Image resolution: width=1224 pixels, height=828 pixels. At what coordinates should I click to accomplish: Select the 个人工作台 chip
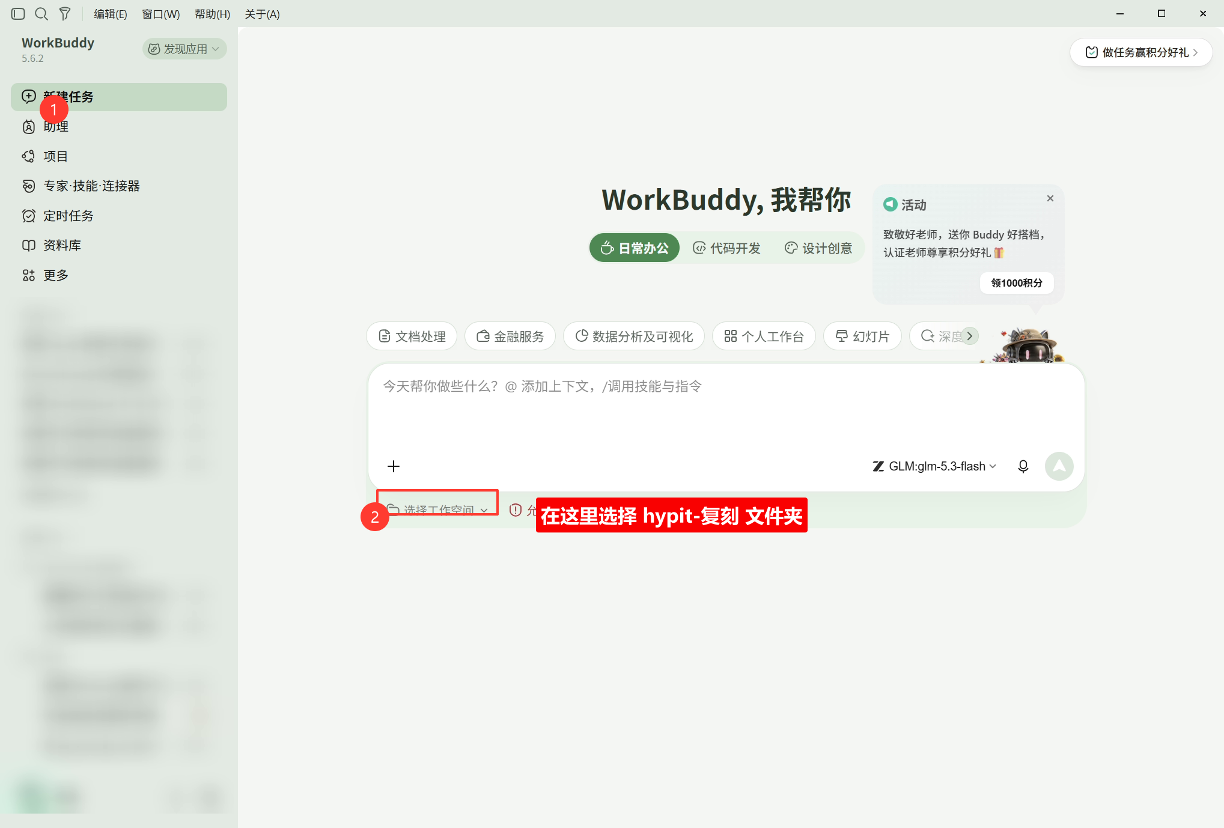coord(764,336)
